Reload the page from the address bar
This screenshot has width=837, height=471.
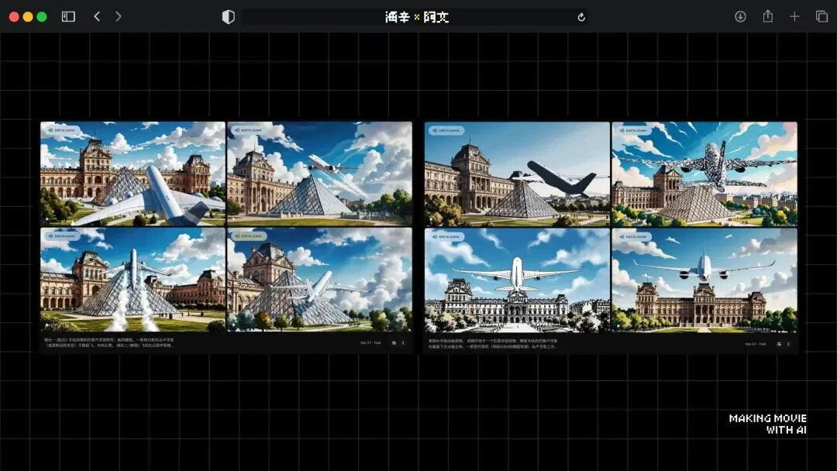[581, 17]
